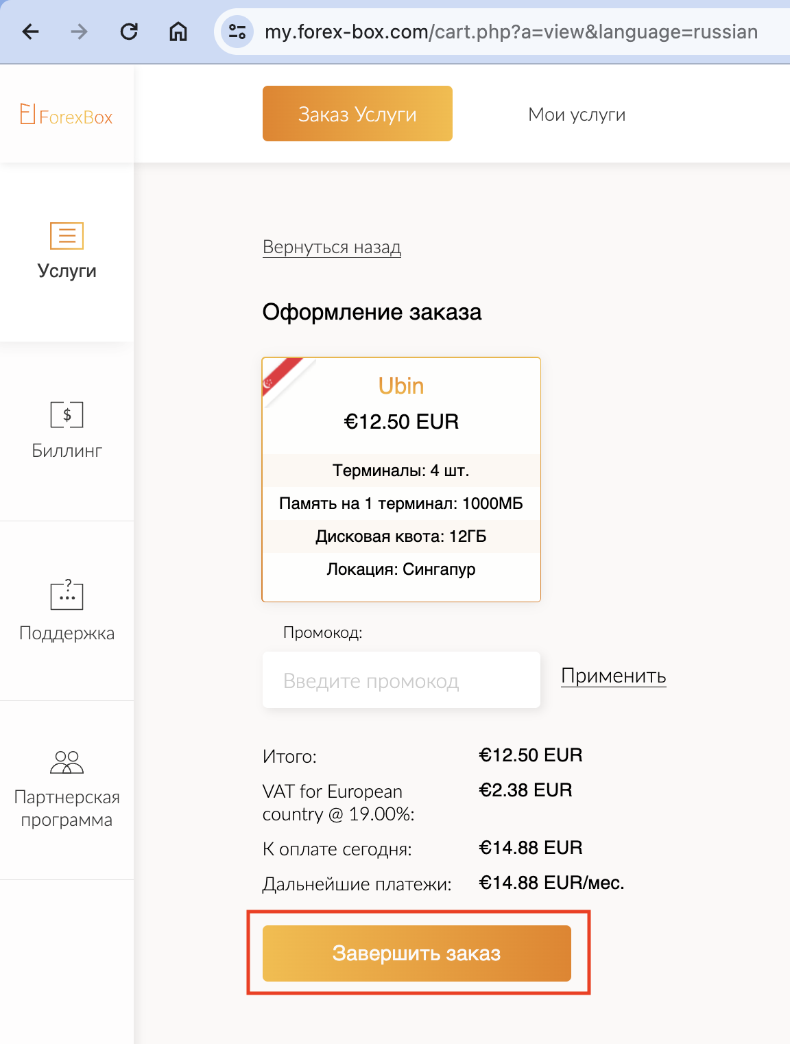Switch to Мои услуги tab
The width and height of the screenshot is (790, 1044).
pos(577,115)
